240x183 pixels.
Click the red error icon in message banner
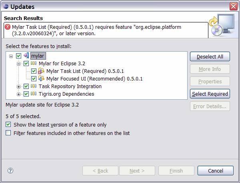pos(8,27)
